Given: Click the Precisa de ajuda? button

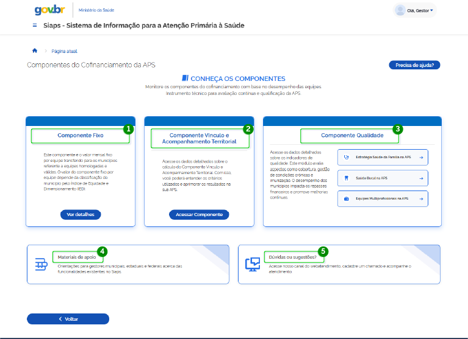Looking at the screenshot, I should pos(414,65).
